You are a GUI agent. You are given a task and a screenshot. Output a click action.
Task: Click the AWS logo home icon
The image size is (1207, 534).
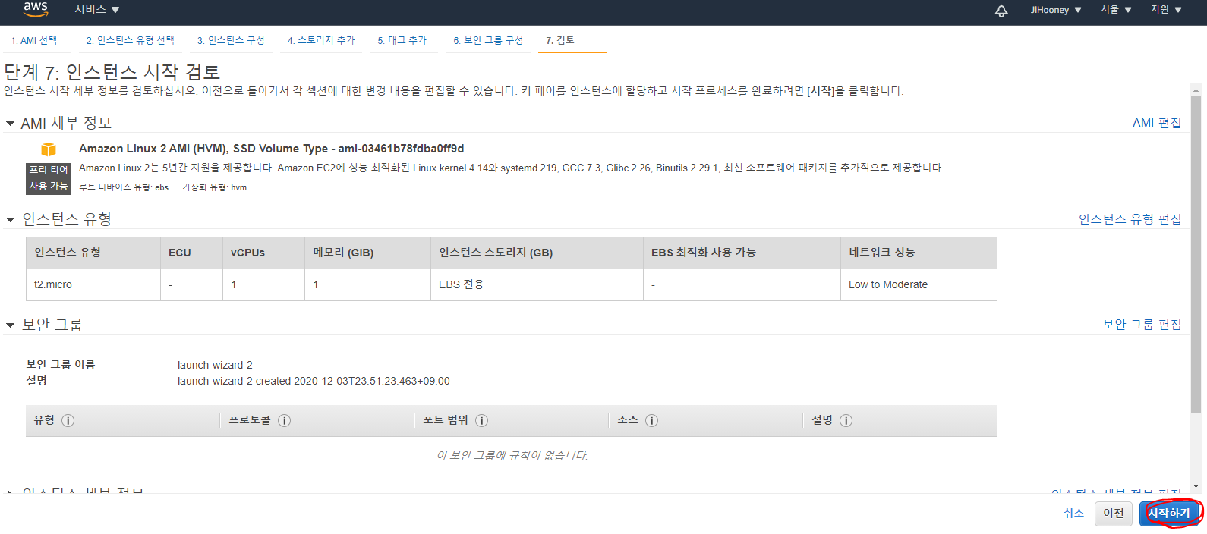[36, 9]
